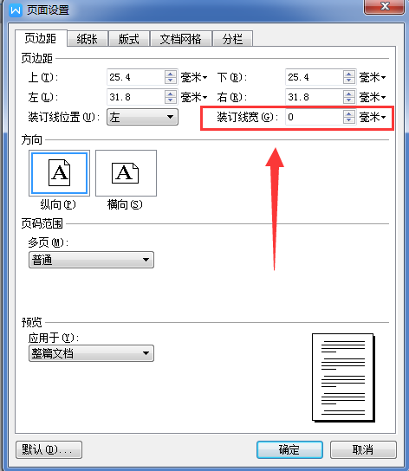Screen dimensions: 409x471
Task: Confirm with the 确定 button
Action: coord(289,449)
